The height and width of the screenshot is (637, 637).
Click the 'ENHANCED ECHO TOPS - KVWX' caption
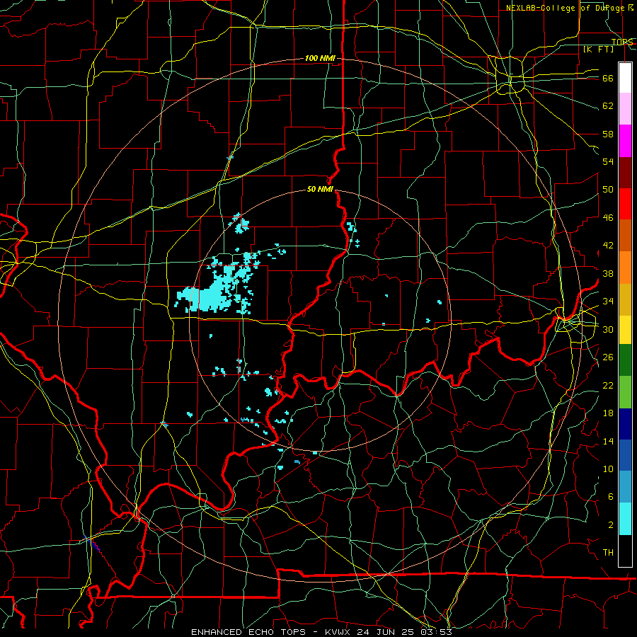click(x=272, y=632)
